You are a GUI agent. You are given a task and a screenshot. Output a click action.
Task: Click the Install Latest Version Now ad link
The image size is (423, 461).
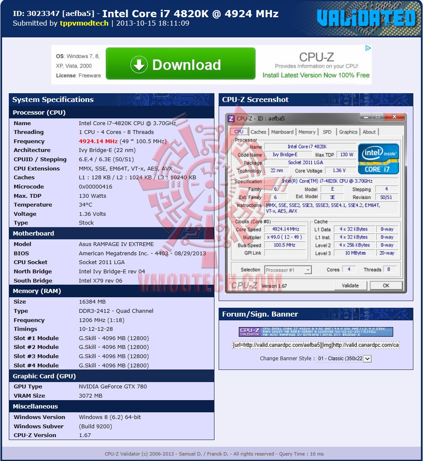316,75
